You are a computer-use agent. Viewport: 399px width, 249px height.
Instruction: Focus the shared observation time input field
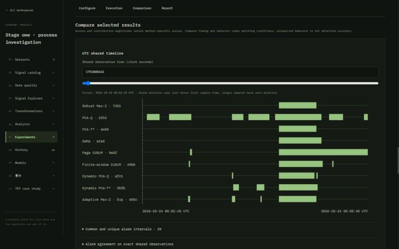(x=230, y=72)
